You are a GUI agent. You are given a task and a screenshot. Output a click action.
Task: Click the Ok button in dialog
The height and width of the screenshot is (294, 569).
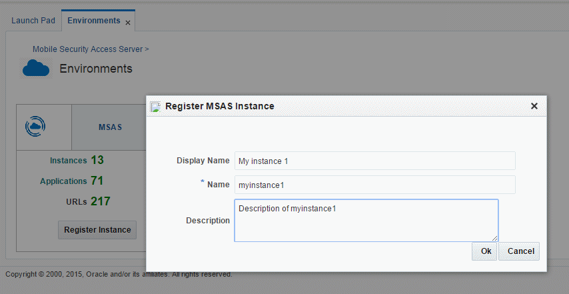tap(484, 251)
